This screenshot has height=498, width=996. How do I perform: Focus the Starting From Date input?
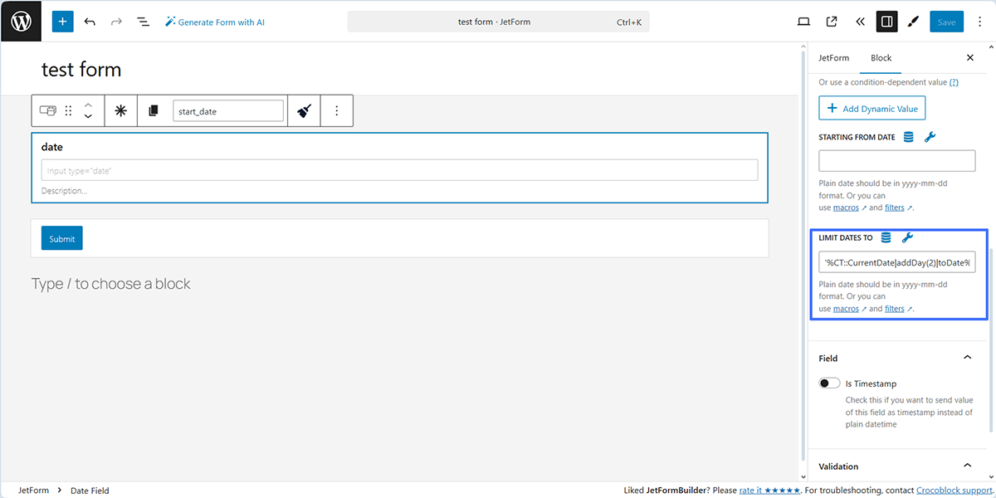coord(896,161)
